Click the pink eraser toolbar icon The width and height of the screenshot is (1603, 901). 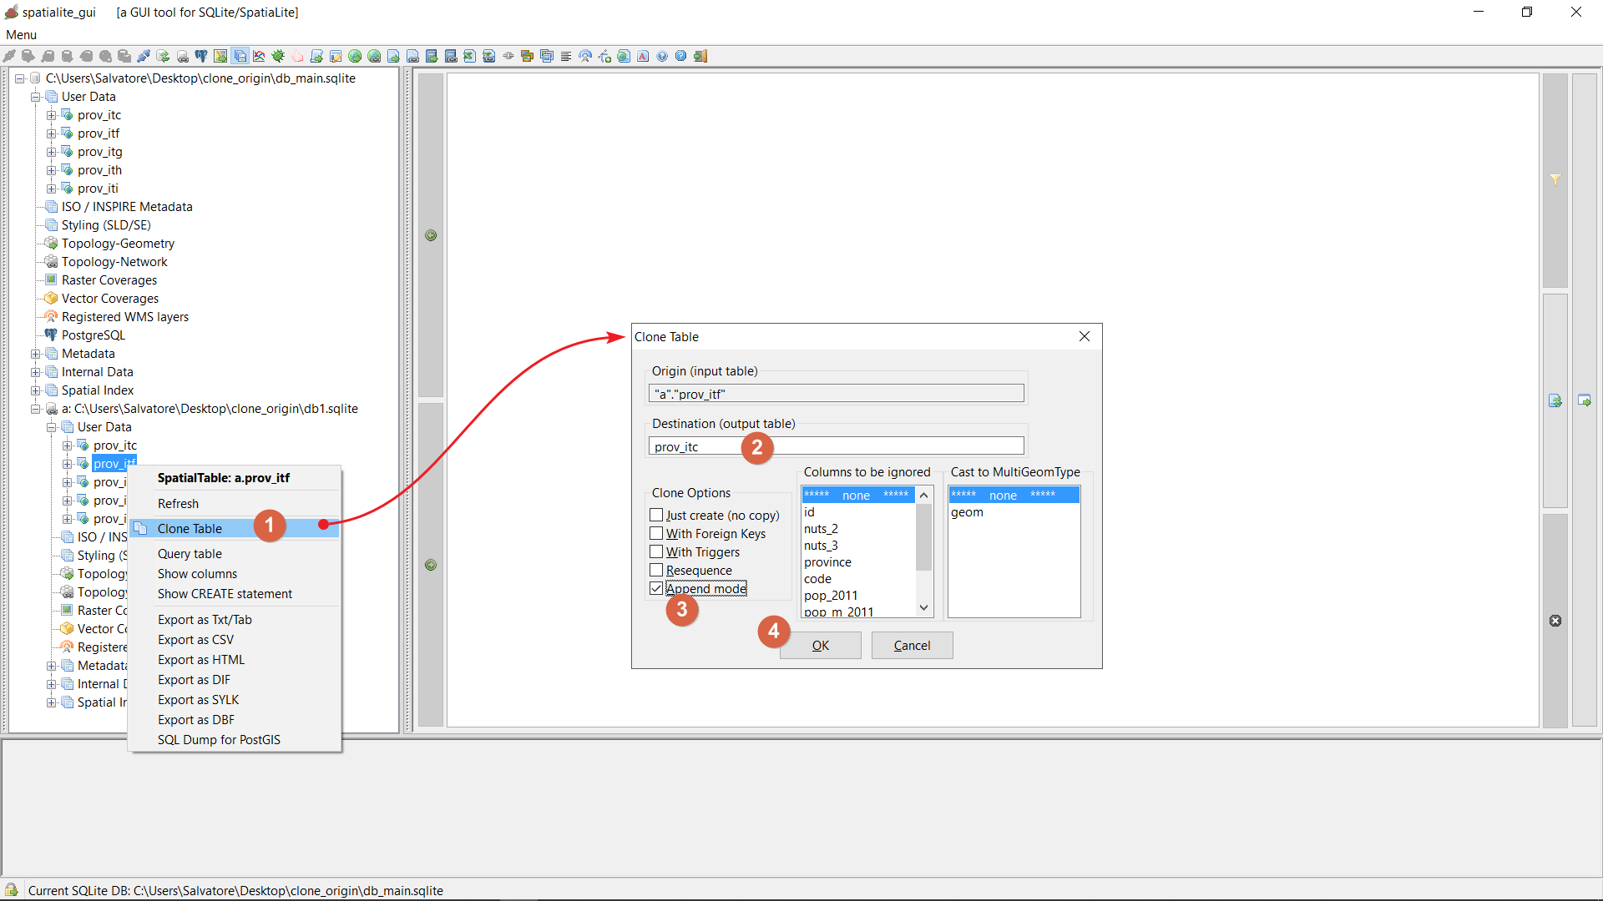(x=297, y=56)
